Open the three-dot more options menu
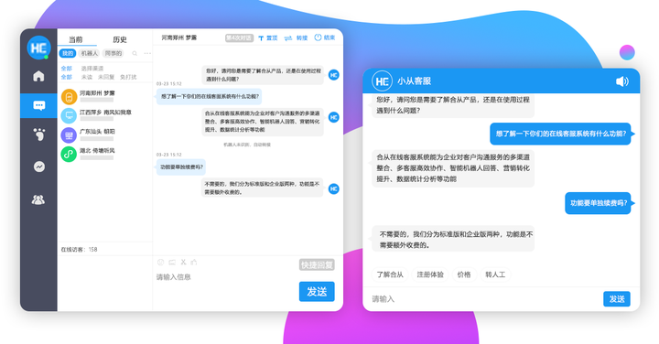Image resolution: width=659 pixels, height=344 pixels. (147, 53)
